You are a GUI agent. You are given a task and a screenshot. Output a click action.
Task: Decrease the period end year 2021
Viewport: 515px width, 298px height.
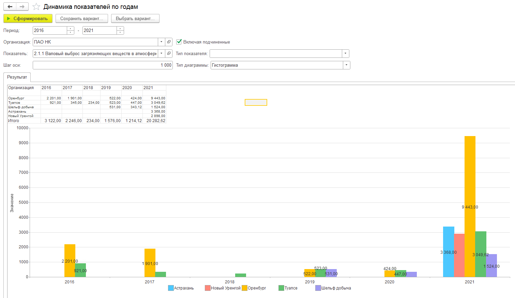(x=120, y=32)
